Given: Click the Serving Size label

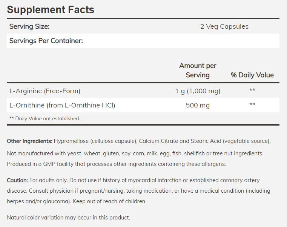Looking at the screenshot, I should click(x=29, y=26).
